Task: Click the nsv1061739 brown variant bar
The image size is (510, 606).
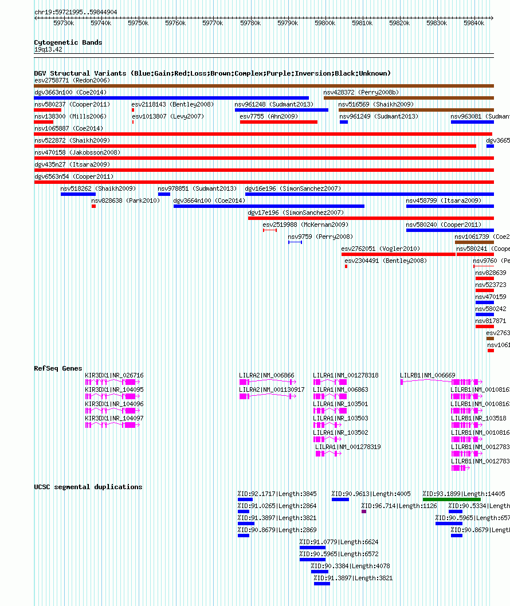Action: pyautogui.click(x=474, y=242)
